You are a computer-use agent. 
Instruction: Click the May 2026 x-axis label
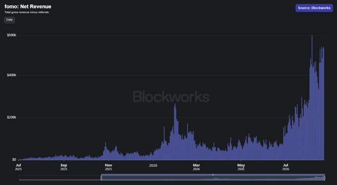click(x=241, y=167)
